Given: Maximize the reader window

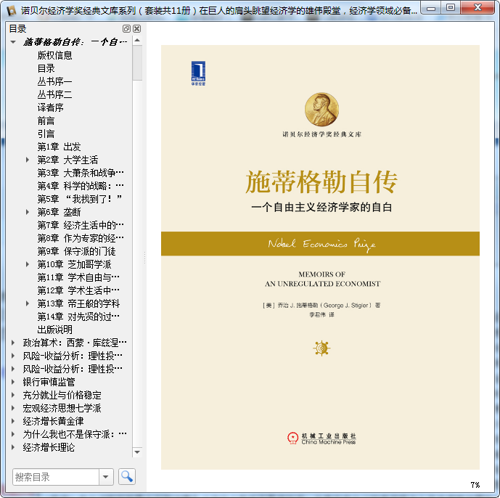Looking at the screenshot, I should [451, 8].
